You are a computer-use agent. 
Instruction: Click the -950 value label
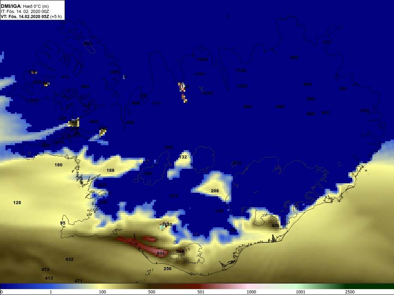pyautogui.click(x=280, y=107)
